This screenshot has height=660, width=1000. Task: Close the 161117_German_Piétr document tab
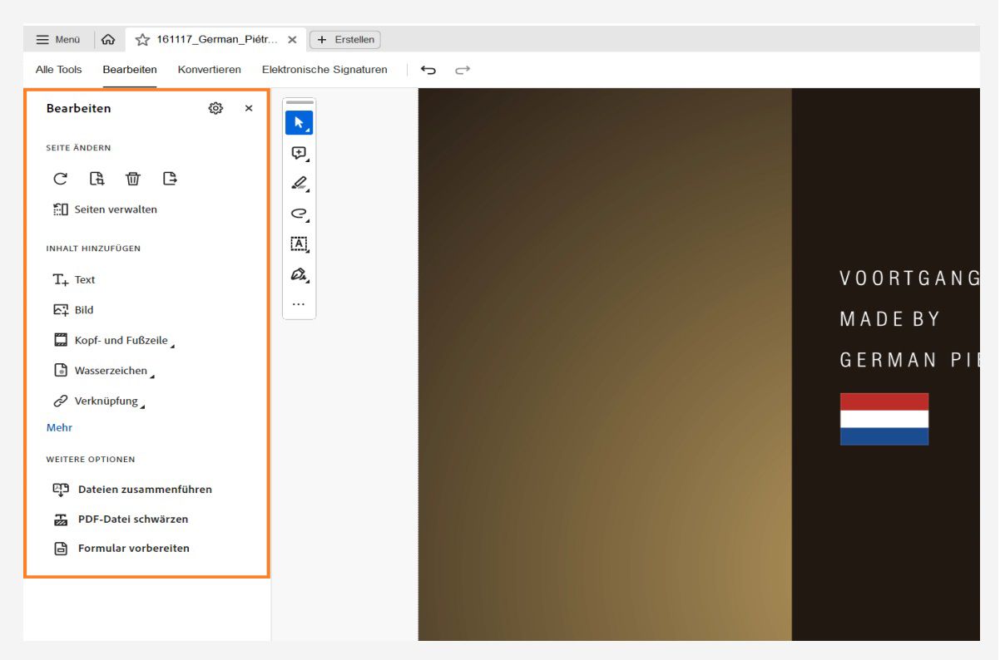[292, 39]
